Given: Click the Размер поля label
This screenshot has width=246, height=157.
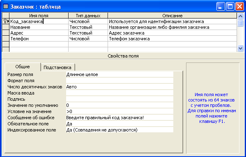Looking at the screenshot, I should pos(20,74).
